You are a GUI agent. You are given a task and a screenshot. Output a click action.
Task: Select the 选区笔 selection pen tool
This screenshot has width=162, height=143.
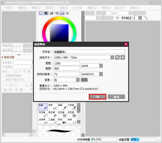click(x=62, y=114)
